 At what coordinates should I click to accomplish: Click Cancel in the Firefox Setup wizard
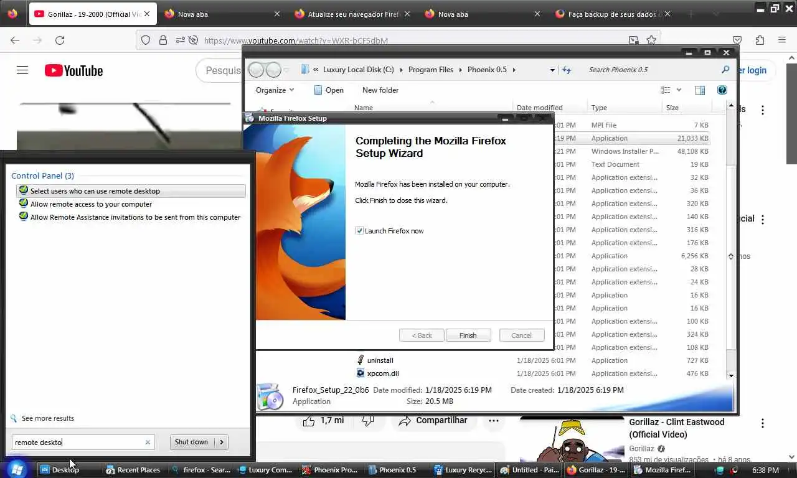(521, 335)
